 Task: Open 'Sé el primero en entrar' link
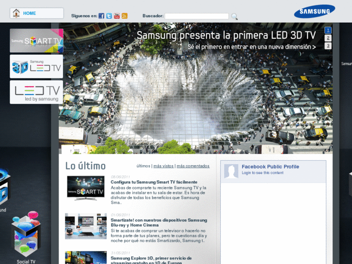(x=252, y=47)
